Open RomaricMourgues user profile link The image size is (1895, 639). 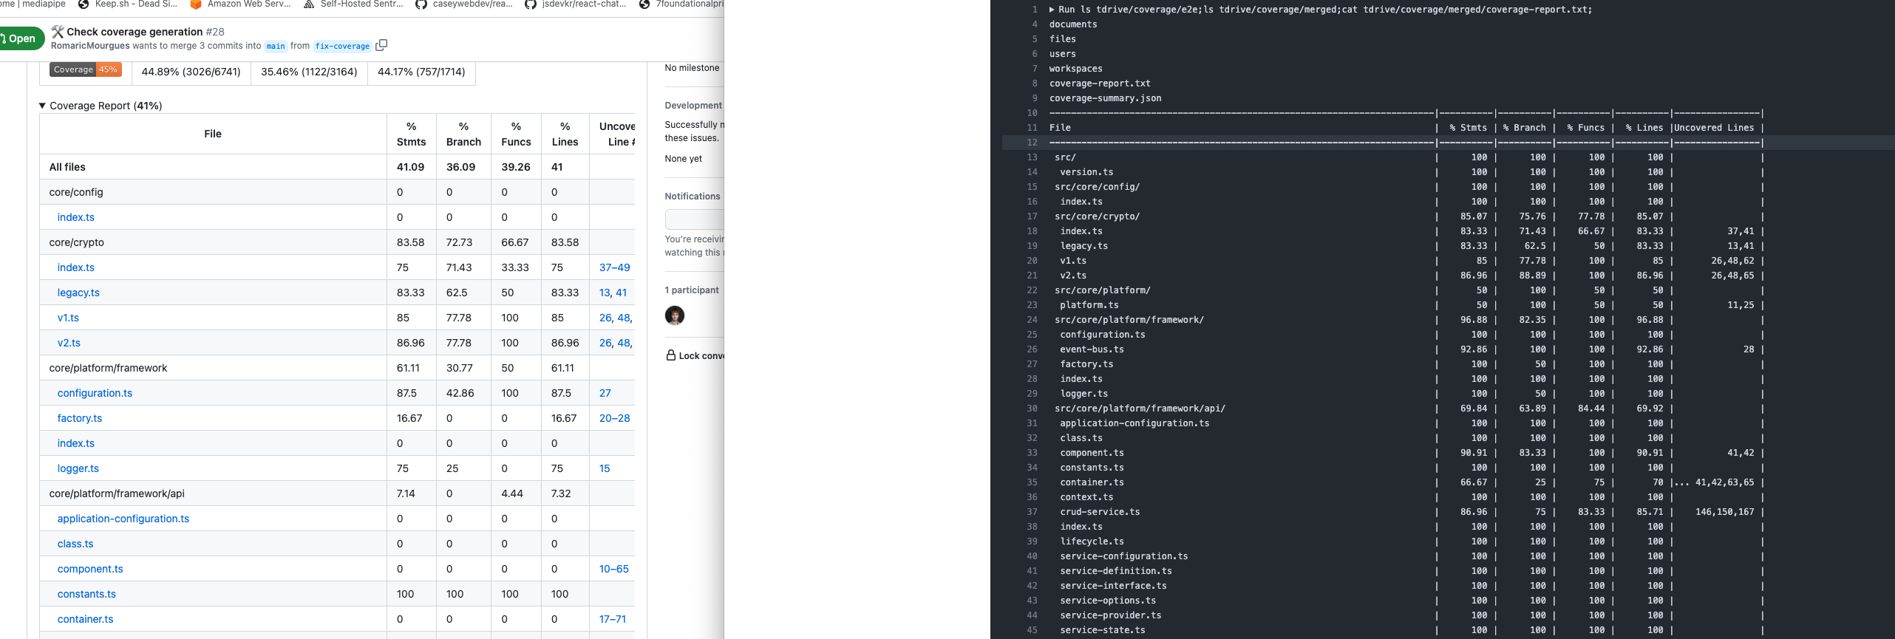[90, 46]
